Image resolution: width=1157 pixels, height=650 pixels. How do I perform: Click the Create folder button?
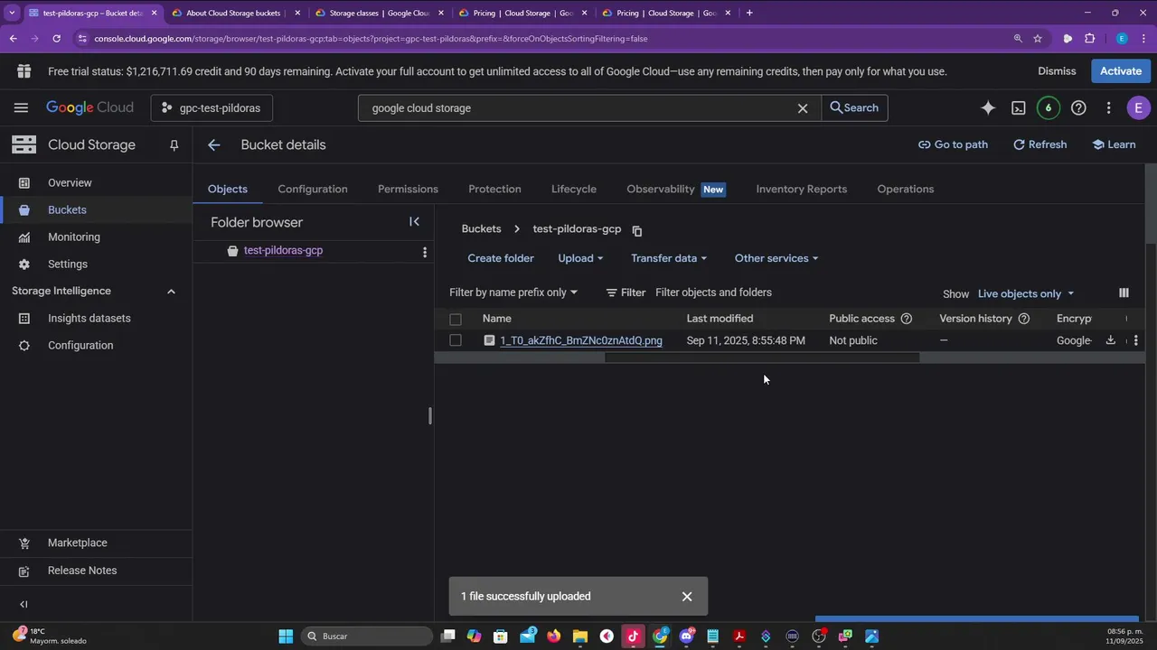click(501, 258)
